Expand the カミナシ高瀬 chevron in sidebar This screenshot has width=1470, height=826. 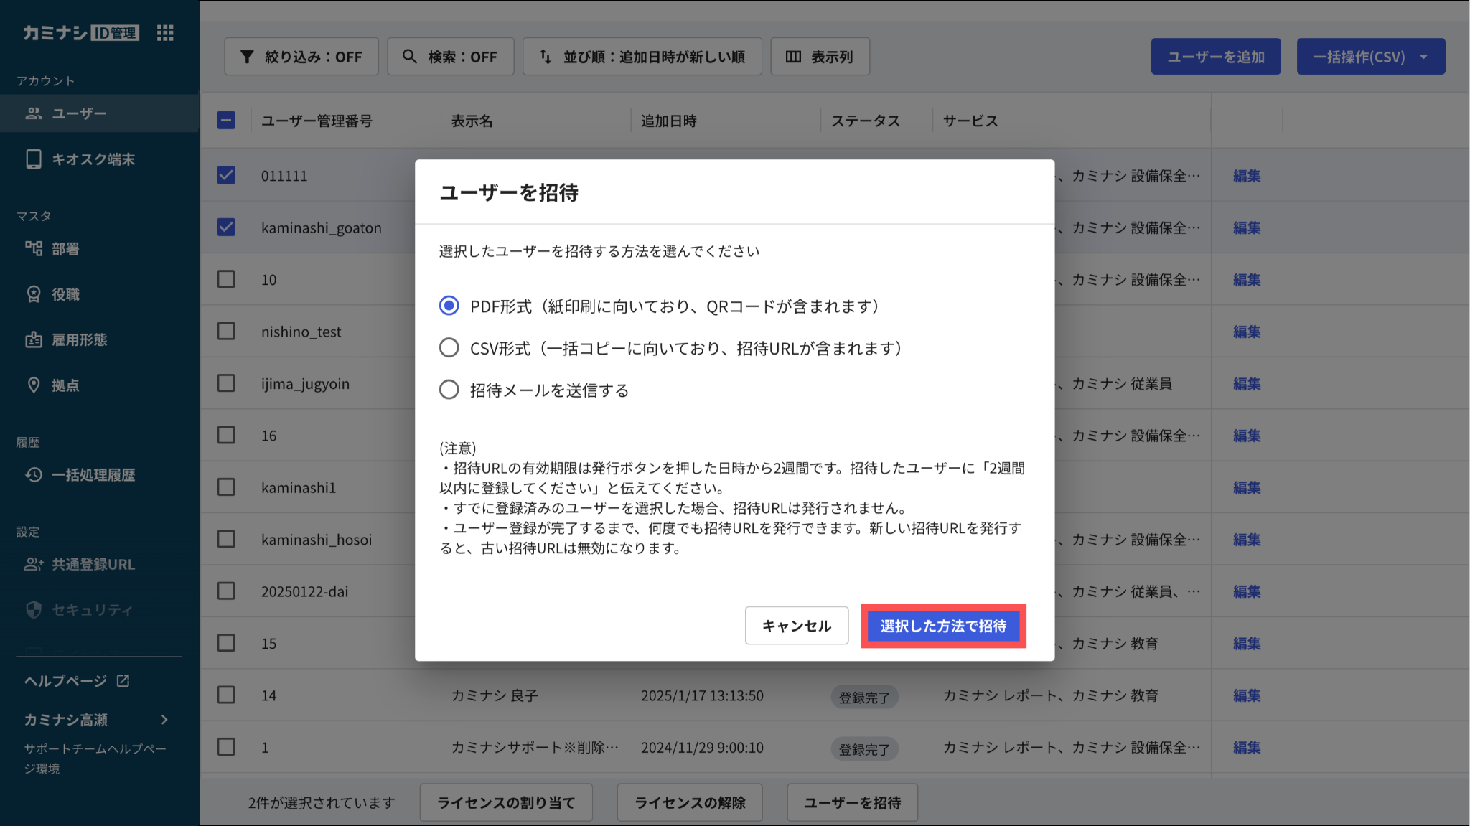pyautogui.click(x=164, y=719)
